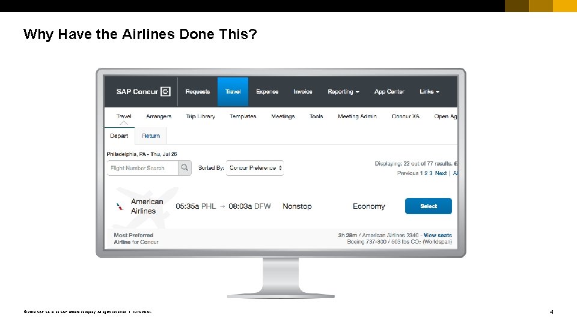577x324 pixels.
Task: Go to results page 3
Action: 431,173
